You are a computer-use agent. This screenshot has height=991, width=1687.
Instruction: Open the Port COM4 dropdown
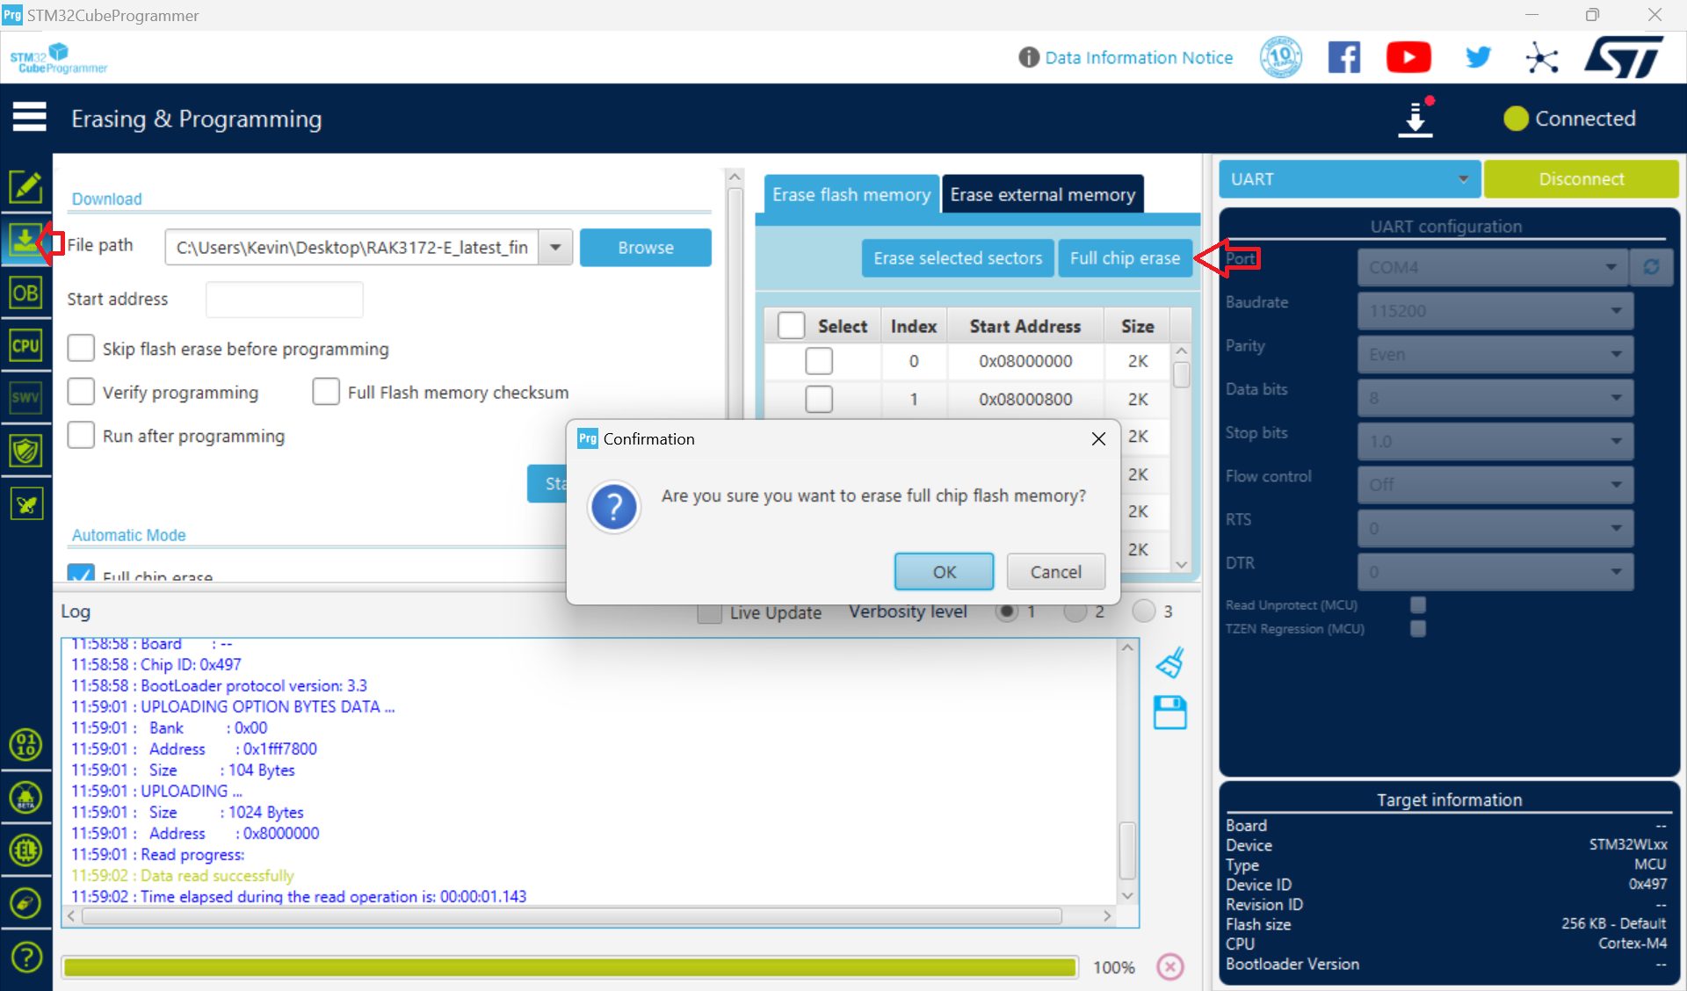coord(1494,266)
